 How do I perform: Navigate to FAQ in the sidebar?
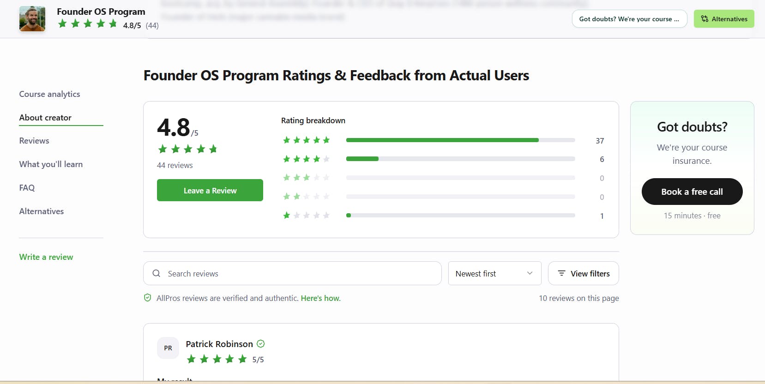click(x=27, y=188)
